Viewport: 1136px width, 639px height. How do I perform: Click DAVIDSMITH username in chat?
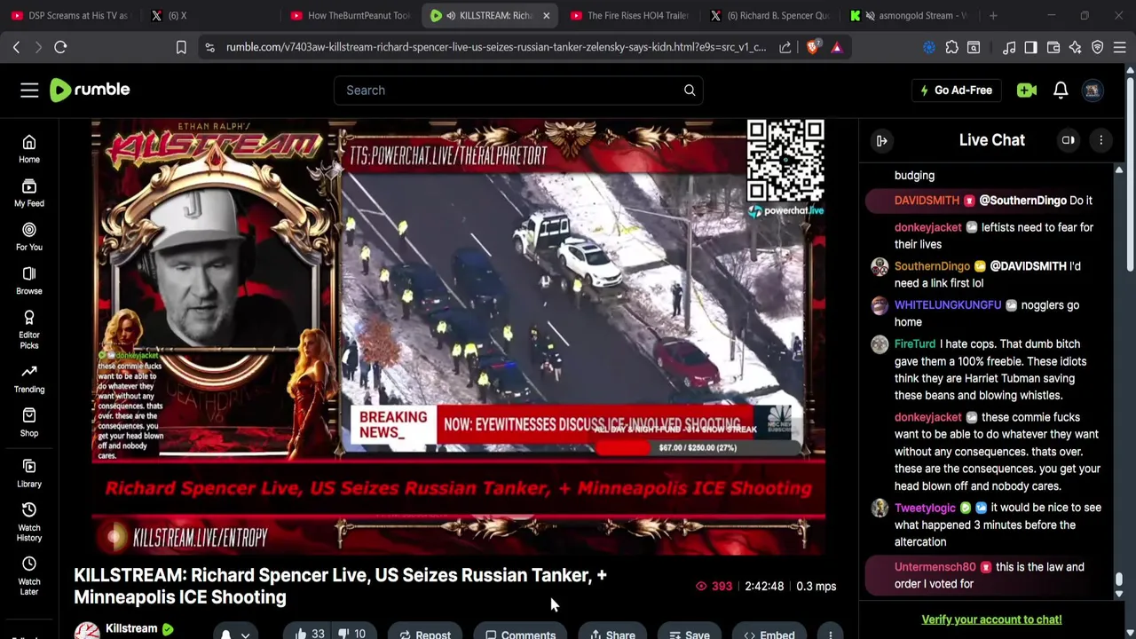coord(927,201)
